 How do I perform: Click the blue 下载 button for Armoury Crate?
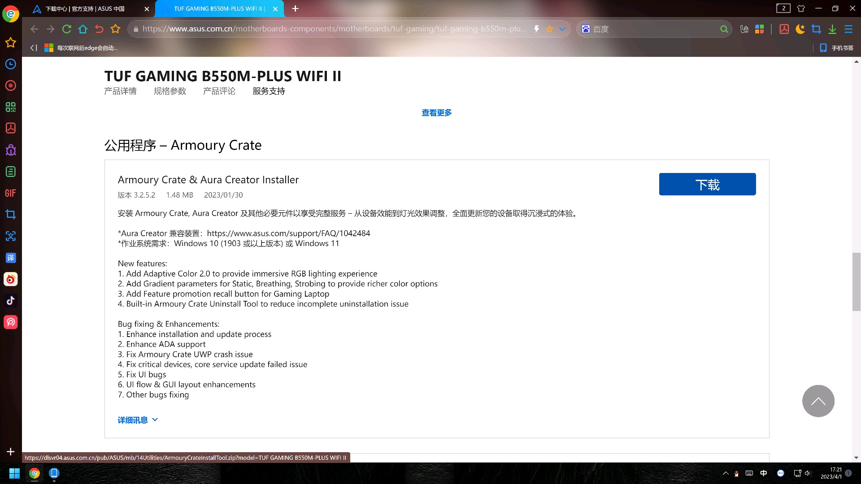(707, 184)
